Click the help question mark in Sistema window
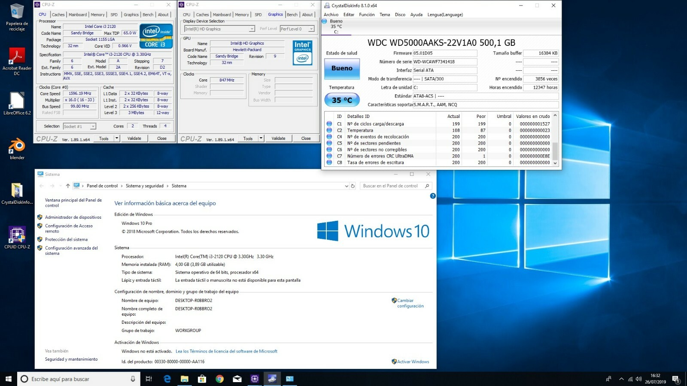 click(433, 196)
